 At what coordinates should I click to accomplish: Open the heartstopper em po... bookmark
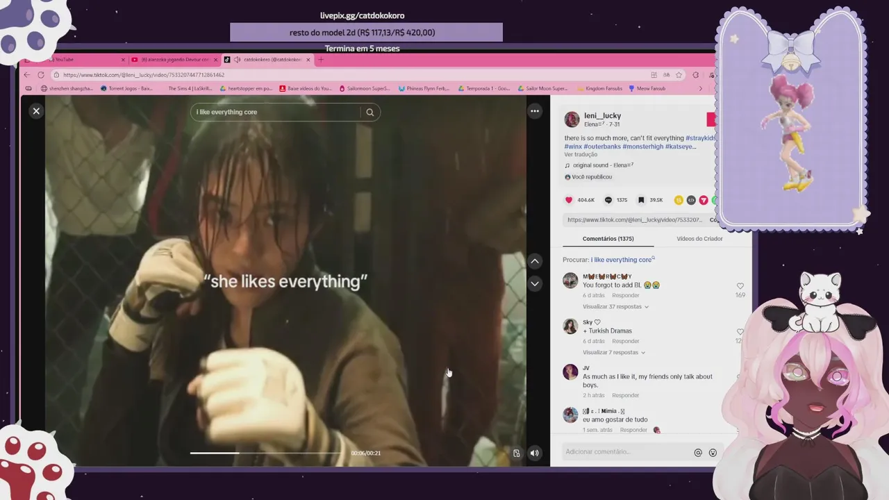pyautogui.click(x=246, y=89)
